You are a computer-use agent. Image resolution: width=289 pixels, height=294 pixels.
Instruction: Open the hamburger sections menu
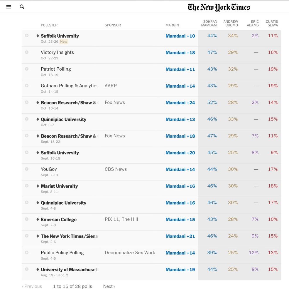click(x=9, y=7)
